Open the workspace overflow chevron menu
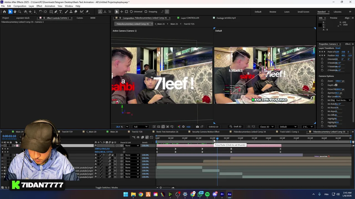The height and width of the screenshot is (199, 355). 350,12
